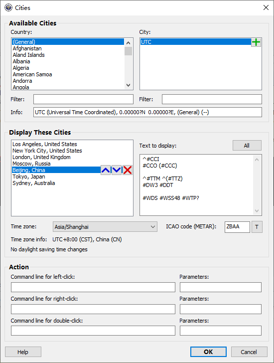Open the Time zone dropdown
This screenshot has height=363, width=274.
click(105, 227)
